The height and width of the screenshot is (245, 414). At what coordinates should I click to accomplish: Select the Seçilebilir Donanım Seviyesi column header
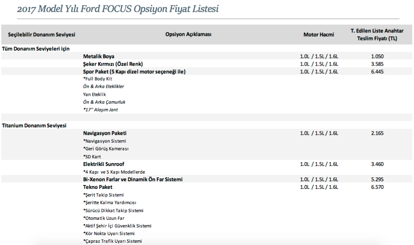tap(42, 35)
